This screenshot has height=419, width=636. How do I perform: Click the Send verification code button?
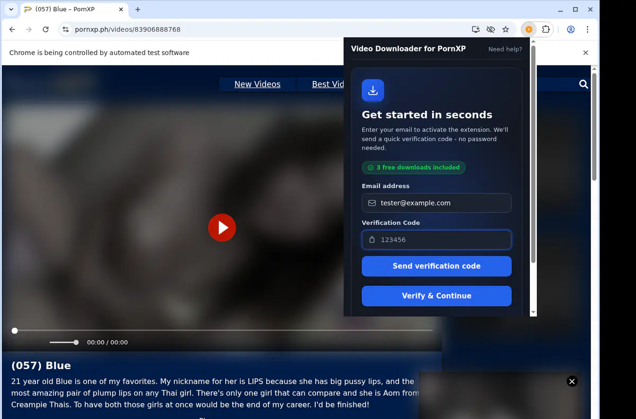[437, 266]
